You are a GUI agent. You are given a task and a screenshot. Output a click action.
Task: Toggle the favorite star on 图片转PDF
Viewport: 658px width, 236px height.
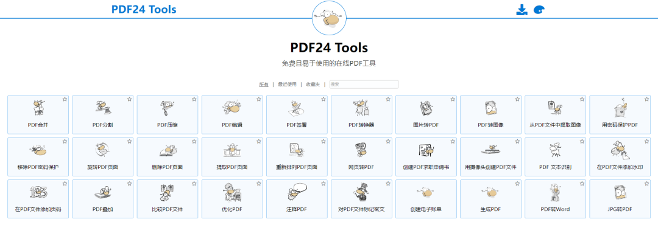(x=453, y=99)
